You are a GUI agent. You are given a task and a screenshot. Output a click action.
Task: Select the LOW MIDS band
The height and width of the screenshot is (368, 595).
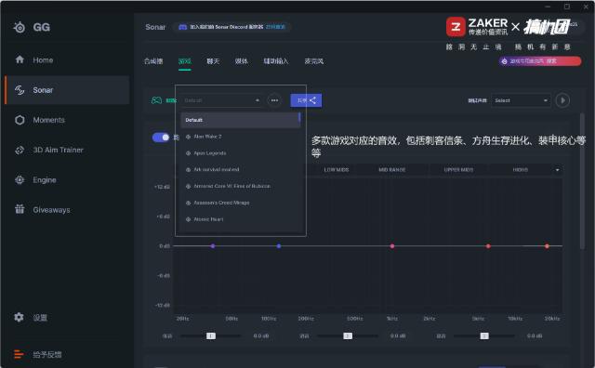pyautogui.click(x=337, y=170)
